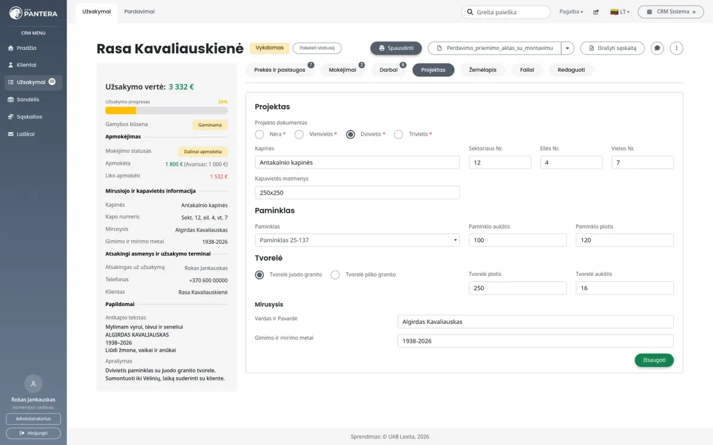Choose Tvorelė juodo granito option

tap(259, 275)
